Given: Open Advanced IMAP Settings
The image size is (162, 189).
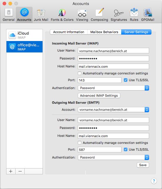Looking at the screenshot, I should click(99, 96).
